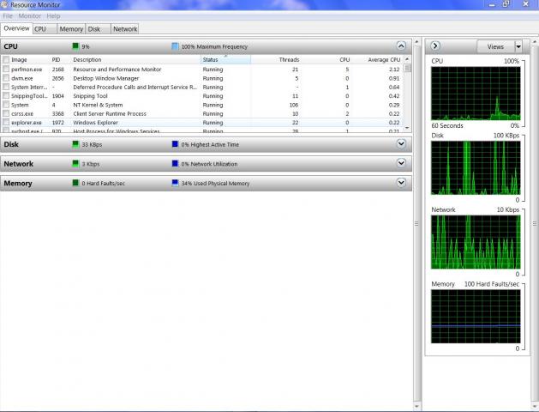
Task: Check the System process checkbox
Action: click(6, 105)
